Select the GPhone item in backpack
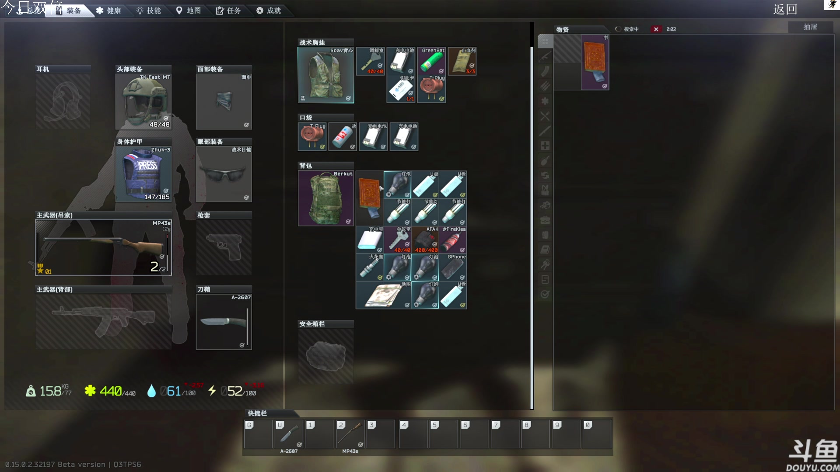Viewport: 840px width, 472px height. pos(453,267)
